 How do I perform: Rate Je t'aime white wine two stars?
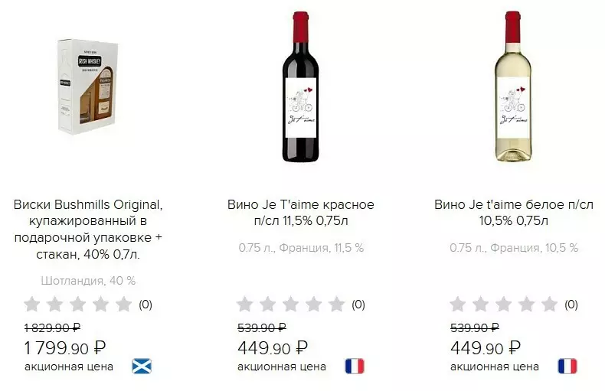(480, 305)
